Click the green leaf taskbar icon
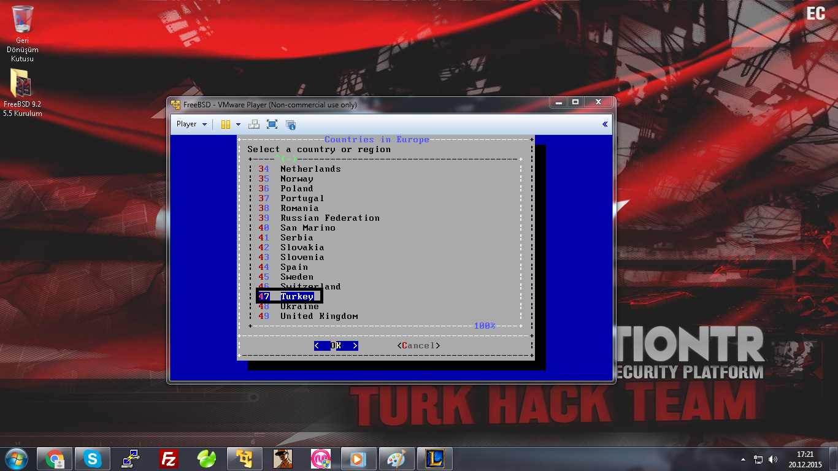Screen dimensions: 838x471 tap(207, 458)
